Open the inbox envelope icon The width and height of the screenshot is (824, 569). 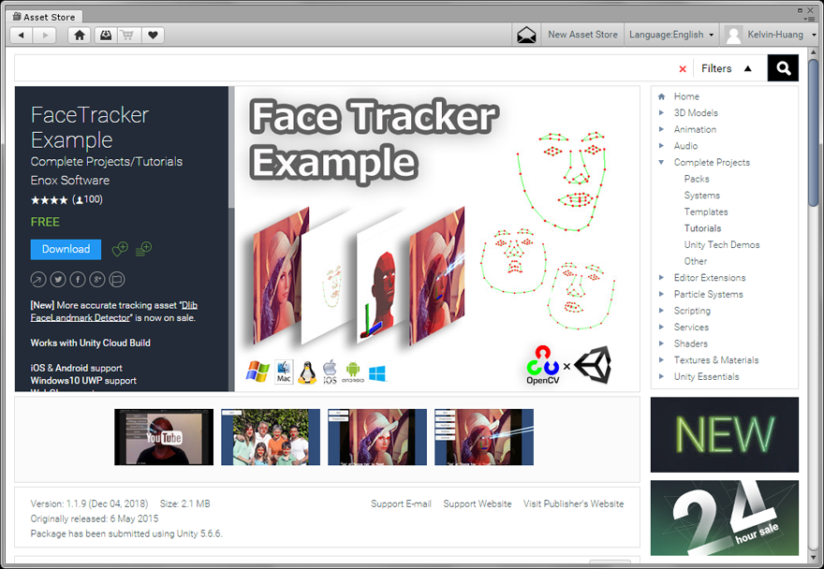tap(526, 36)
